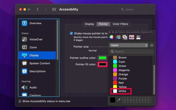176x110 pixels.
Task: Pick a color with the eyedropper
Action: (119, 100)
